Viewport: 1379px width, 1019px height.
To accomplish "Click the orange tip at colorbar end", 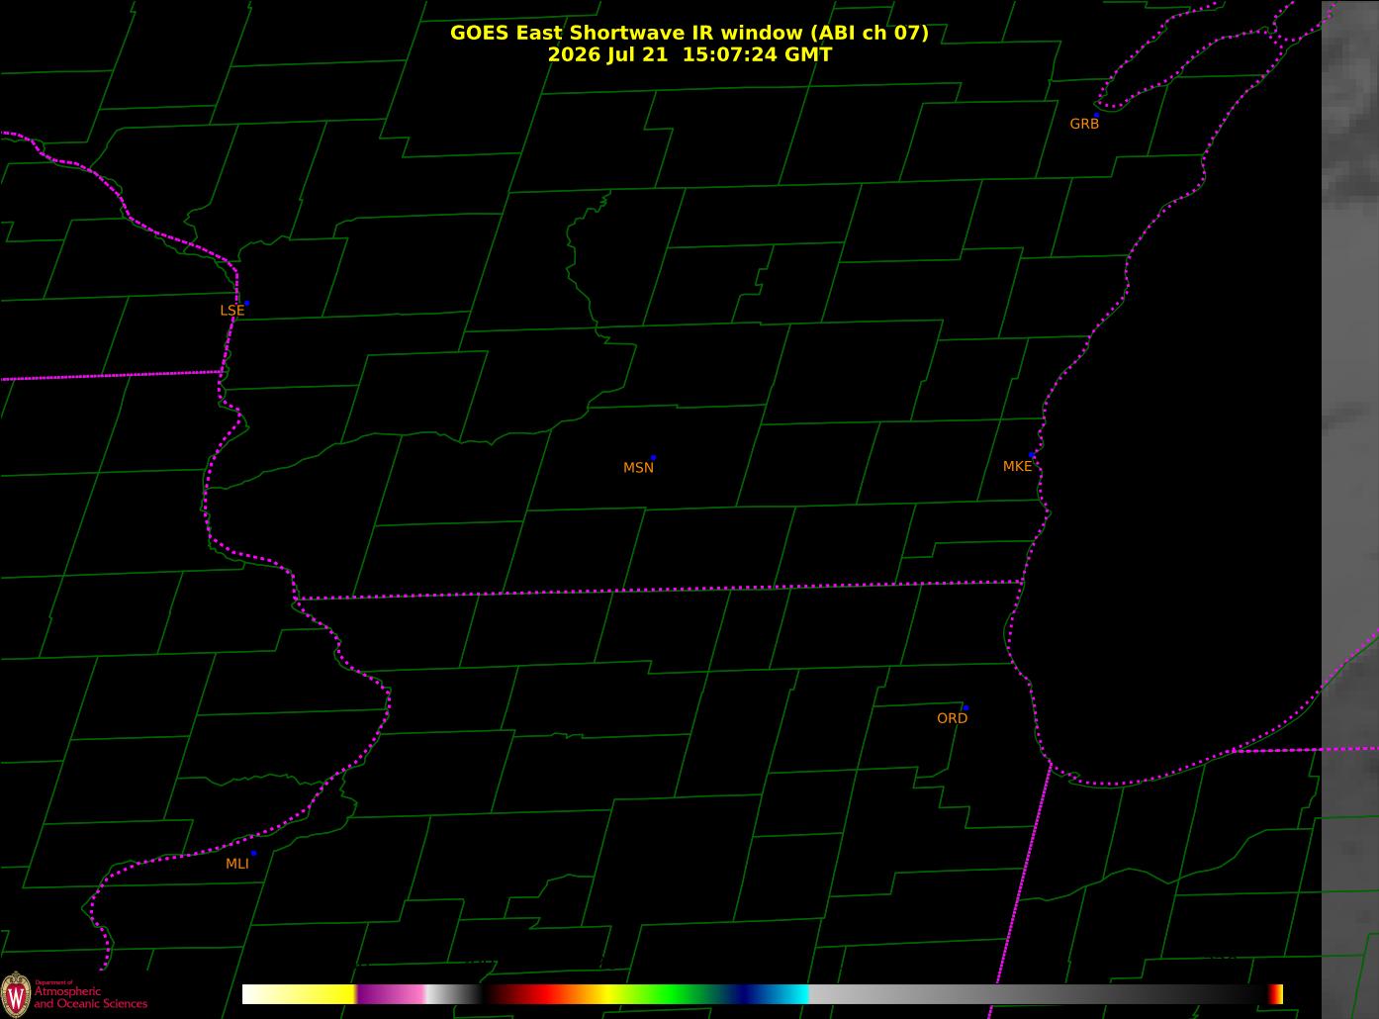I will (x=1276, y=994).
